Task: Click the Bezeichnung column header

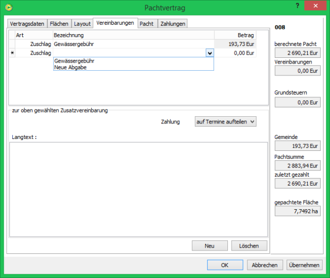Action: tap(134, 35)
